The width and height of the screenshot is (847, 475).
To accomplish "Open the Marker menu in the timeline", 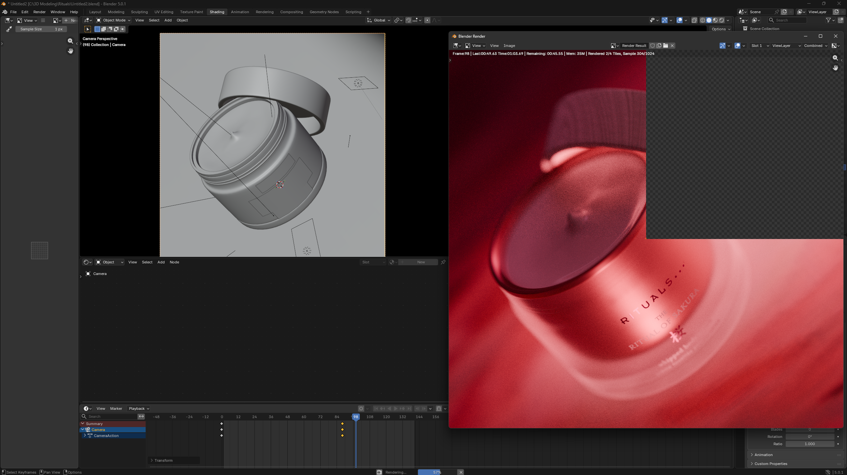I will [116, 408].
